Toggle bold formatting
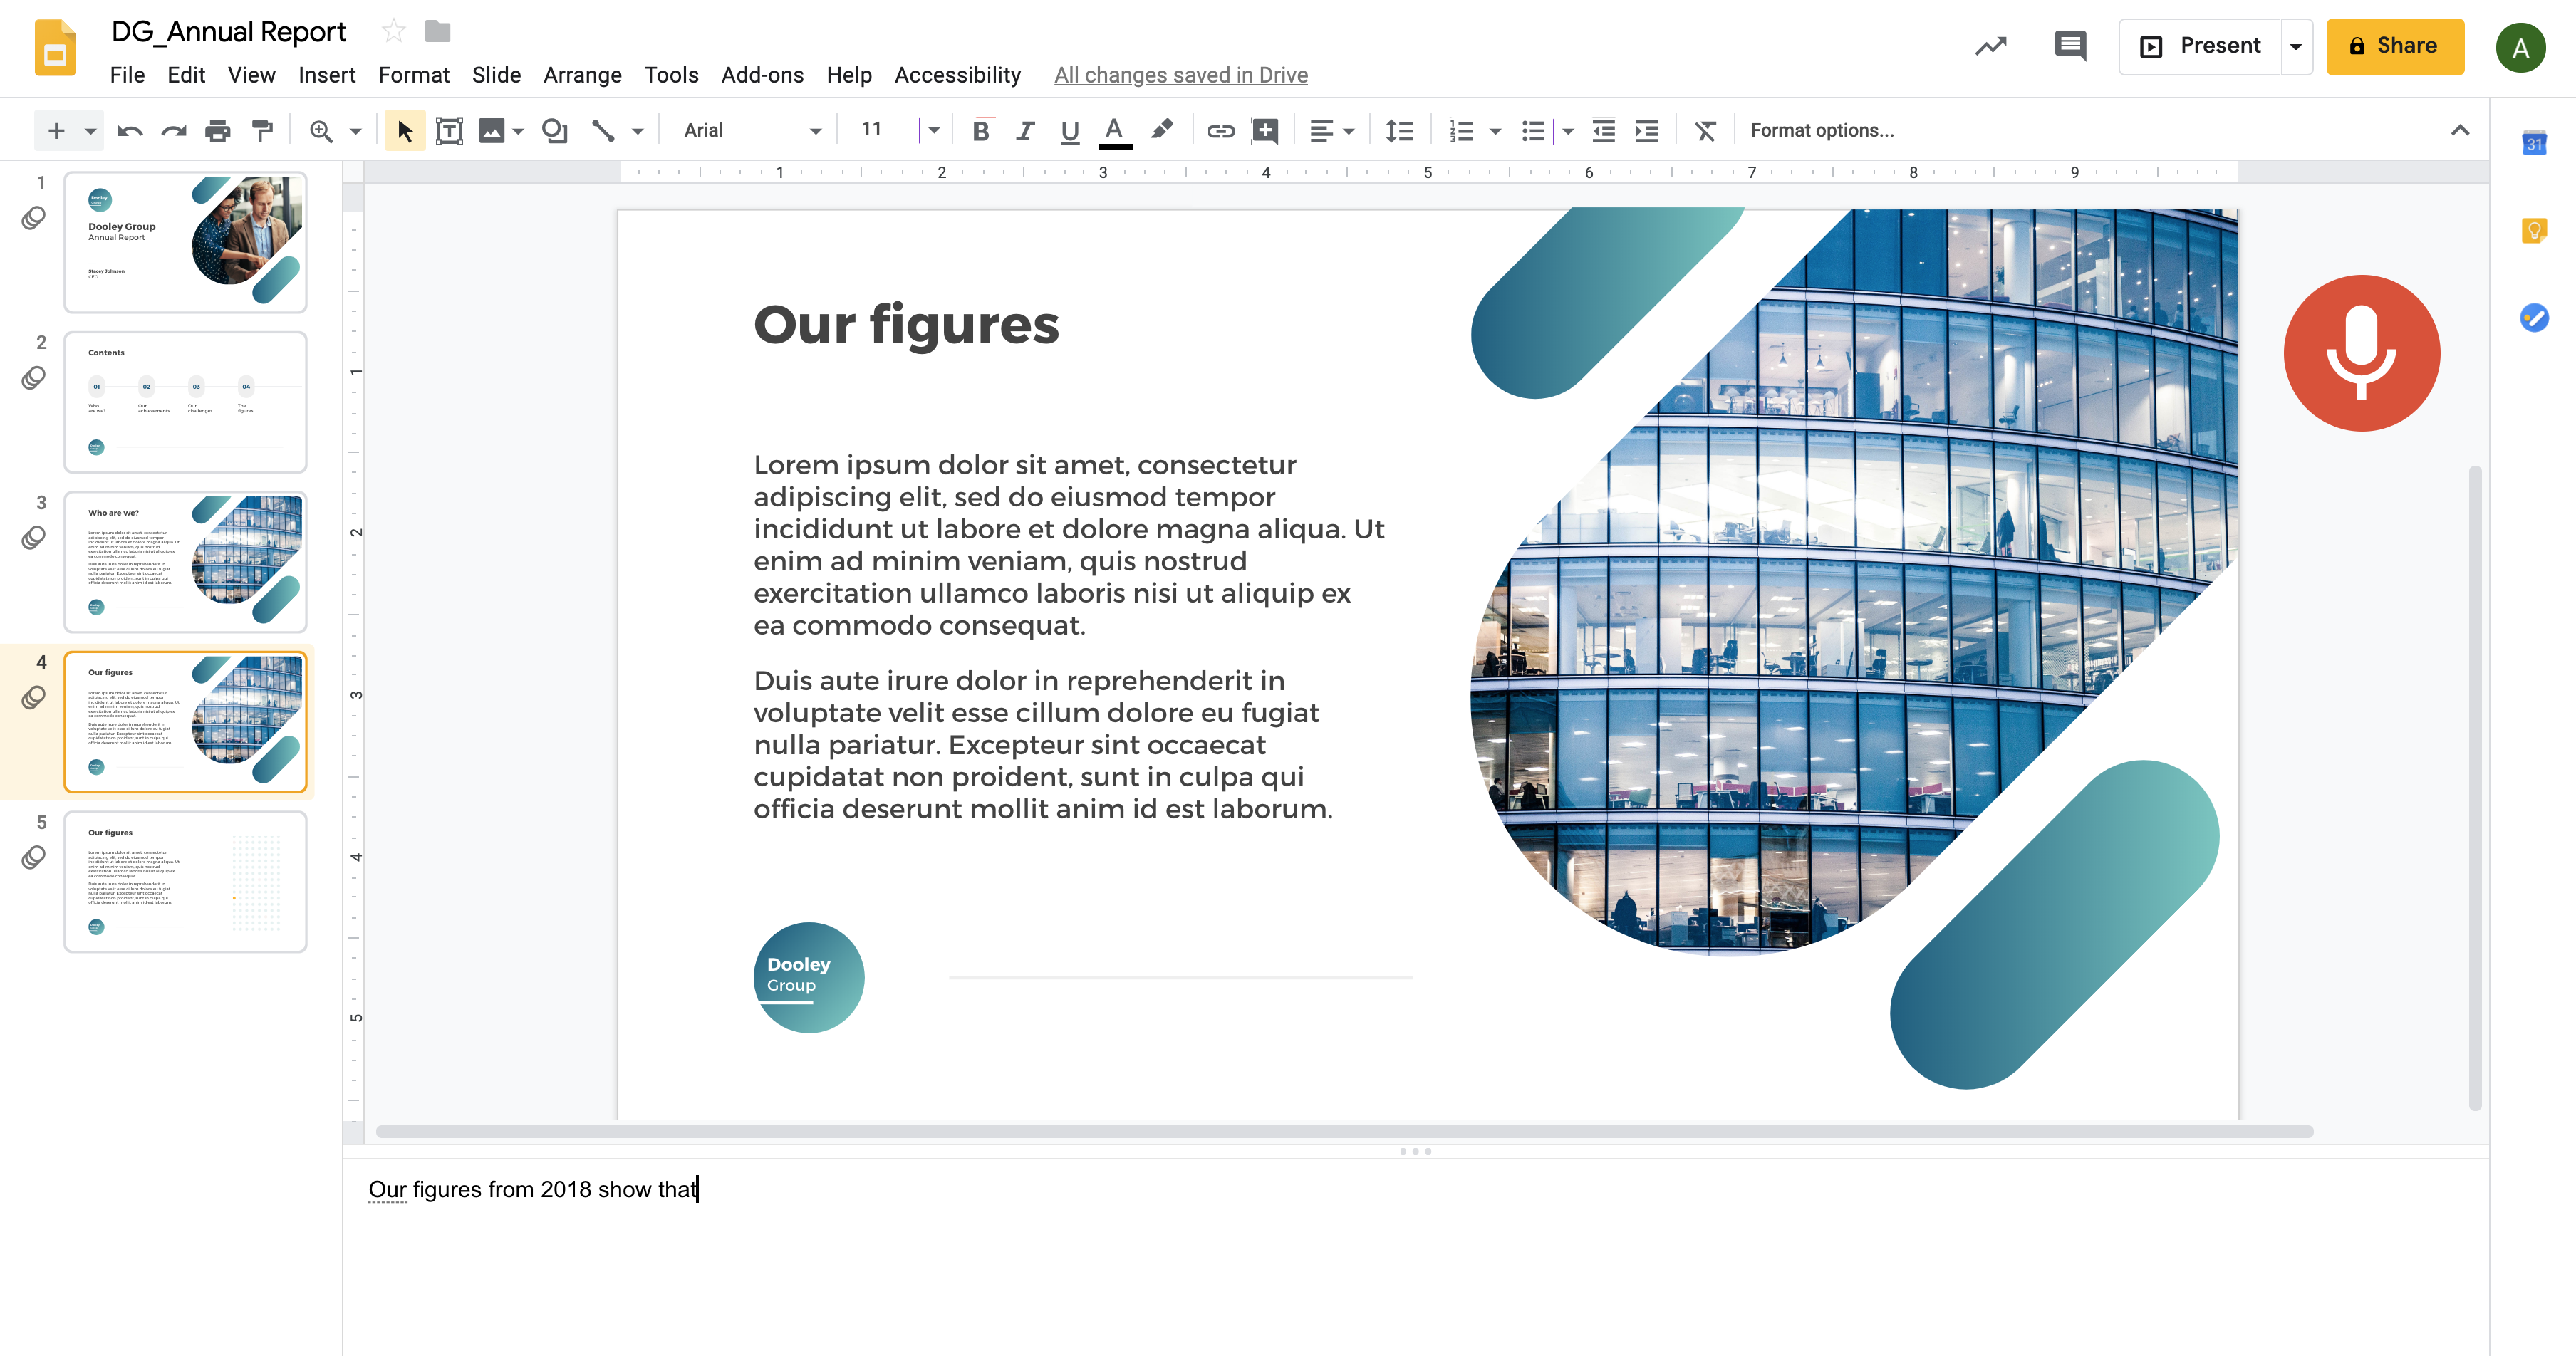Image resolution: width=2576 pixels, height=1356 pixels. pyautogui.click(x=980, y=131)
